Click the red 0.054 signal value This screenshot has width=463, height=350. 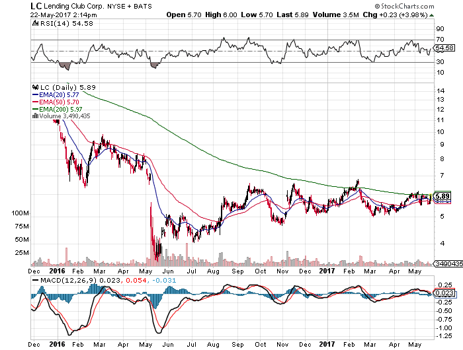(136, 280)
